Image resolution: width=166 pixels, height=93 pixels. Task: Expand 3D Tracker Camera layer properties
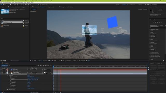pyautogui.click(x=6, y=71)
